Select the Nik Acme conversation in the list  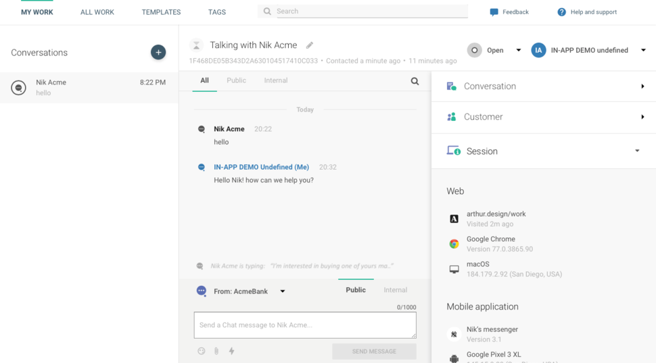click(89, 88)
